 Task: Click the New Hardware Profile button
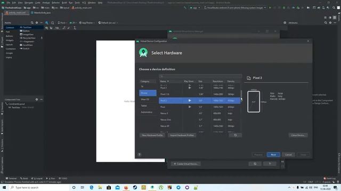[152, 135]
